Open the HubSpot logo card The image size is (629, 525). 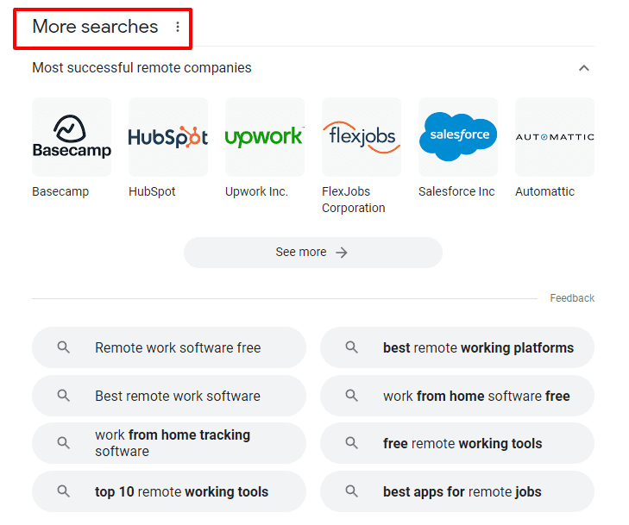tap(168, 137)
